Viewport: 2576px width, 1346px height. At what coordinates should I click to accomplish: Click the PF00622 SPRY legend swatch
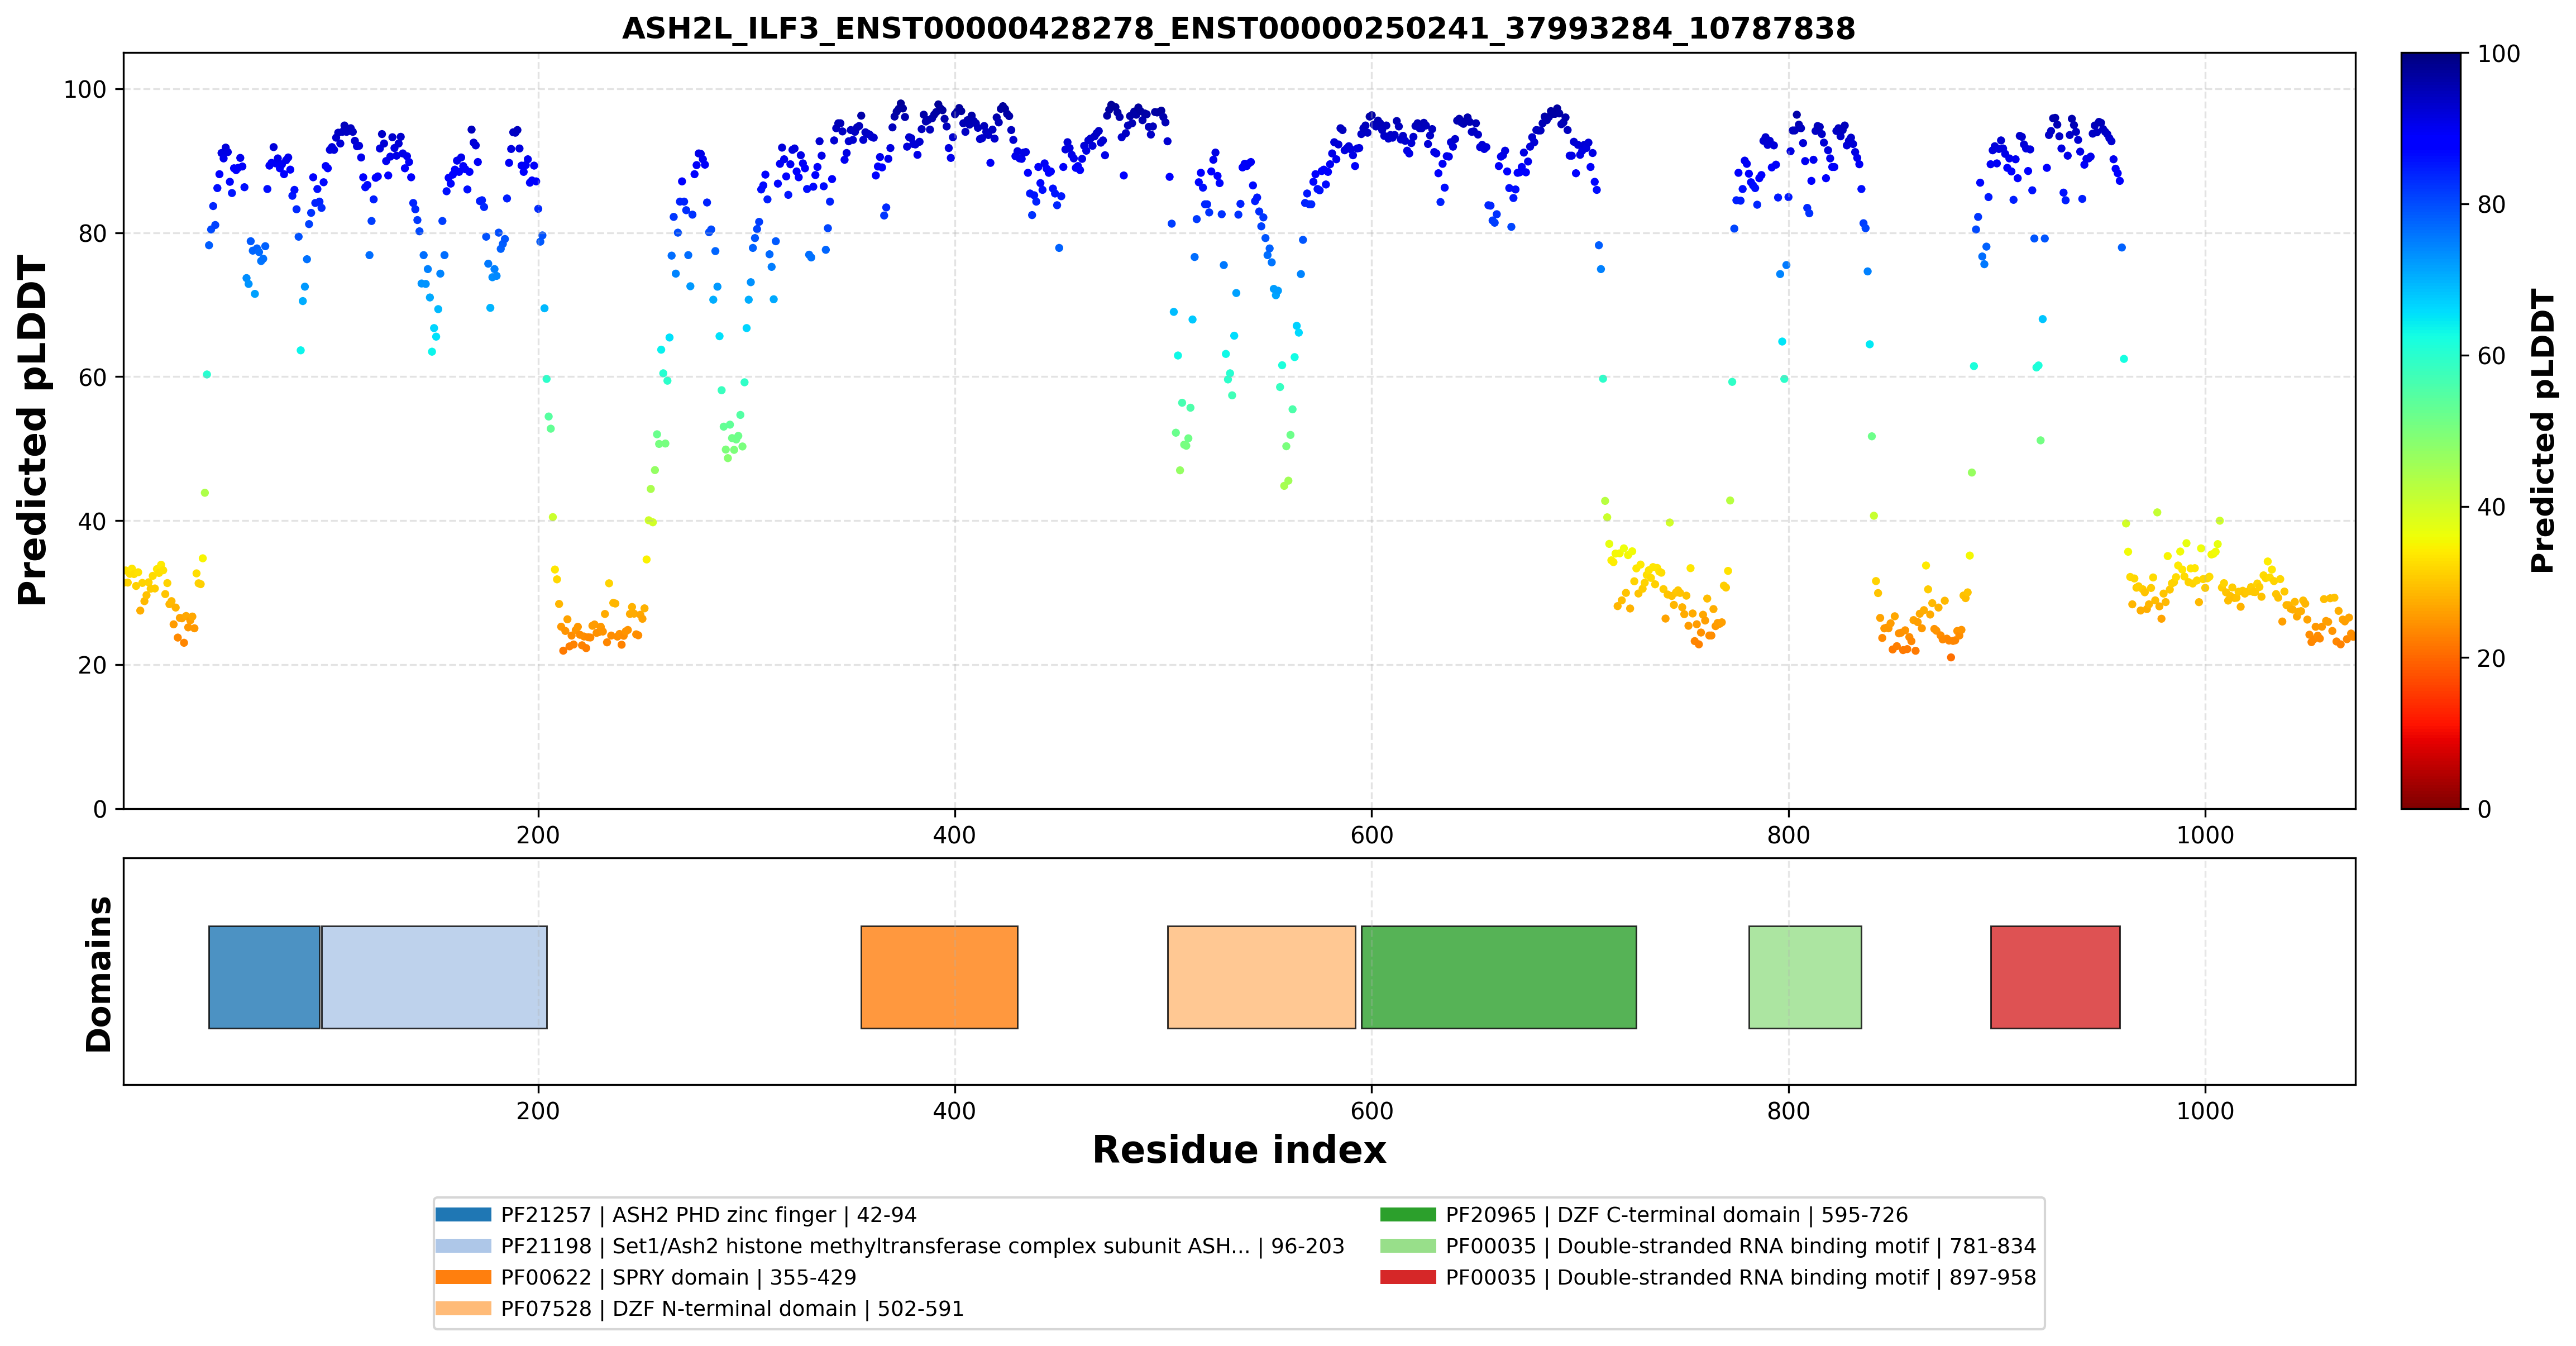(463, 1277)
